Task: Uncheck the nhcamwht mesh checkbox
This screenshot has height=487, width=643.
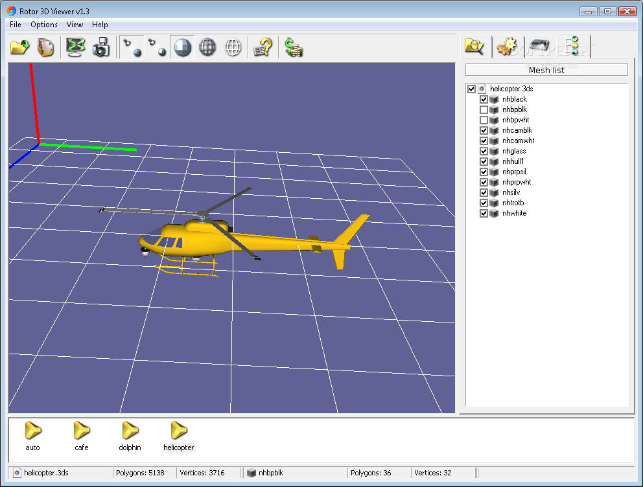Action: tap(484, 141)
